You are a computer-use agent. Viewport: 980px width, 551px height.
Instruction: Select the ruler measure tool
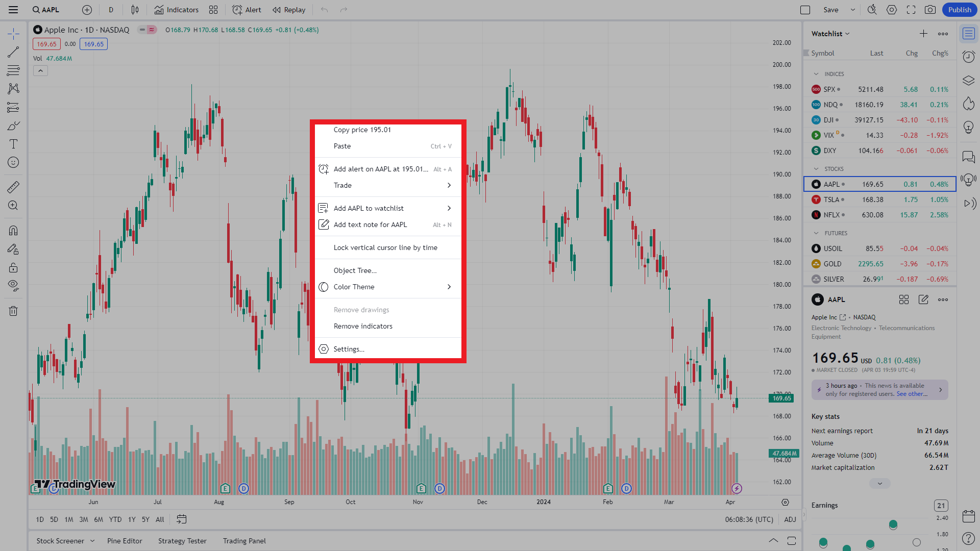point(13,187)
